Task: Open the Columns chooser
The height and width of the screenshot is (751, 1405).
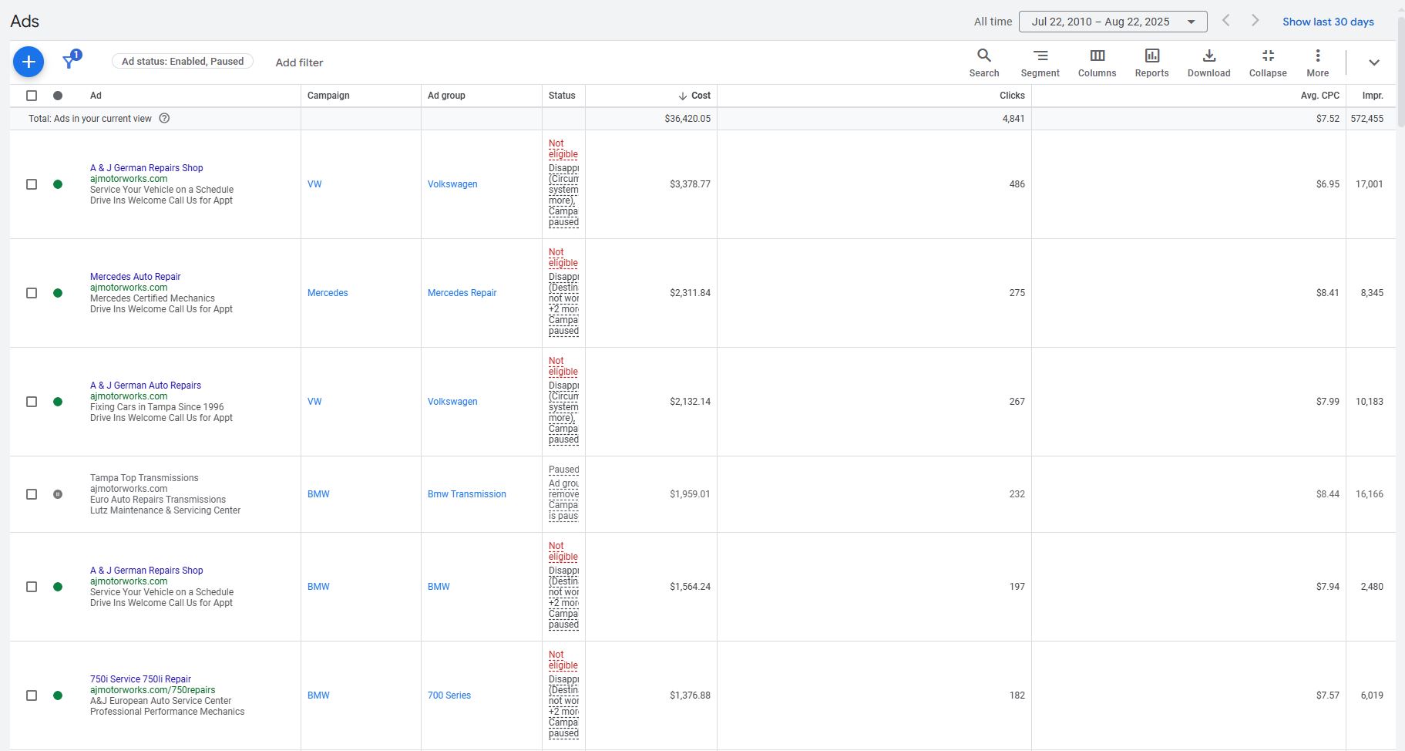Action: pyautogui.click(x=1097, y=62)
